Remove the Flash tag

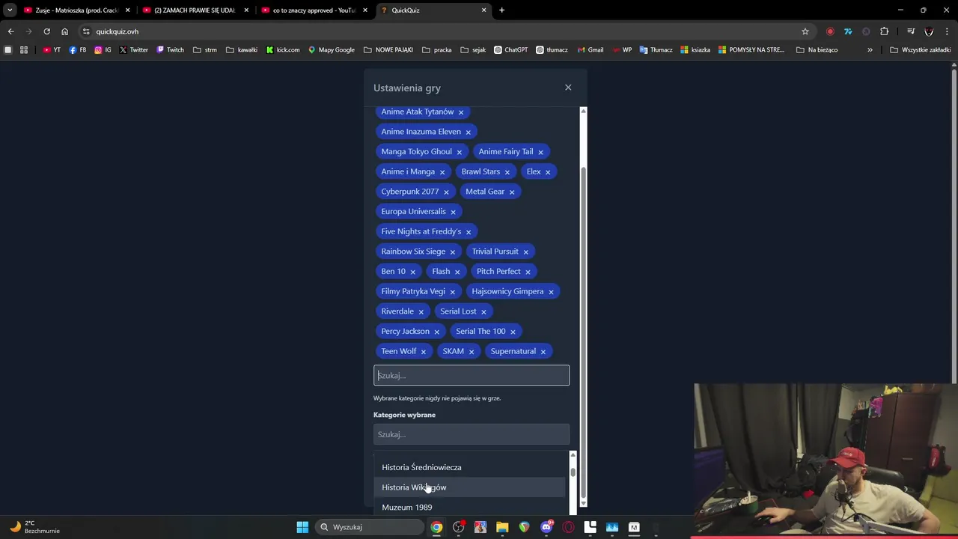(x=457, y=272)
